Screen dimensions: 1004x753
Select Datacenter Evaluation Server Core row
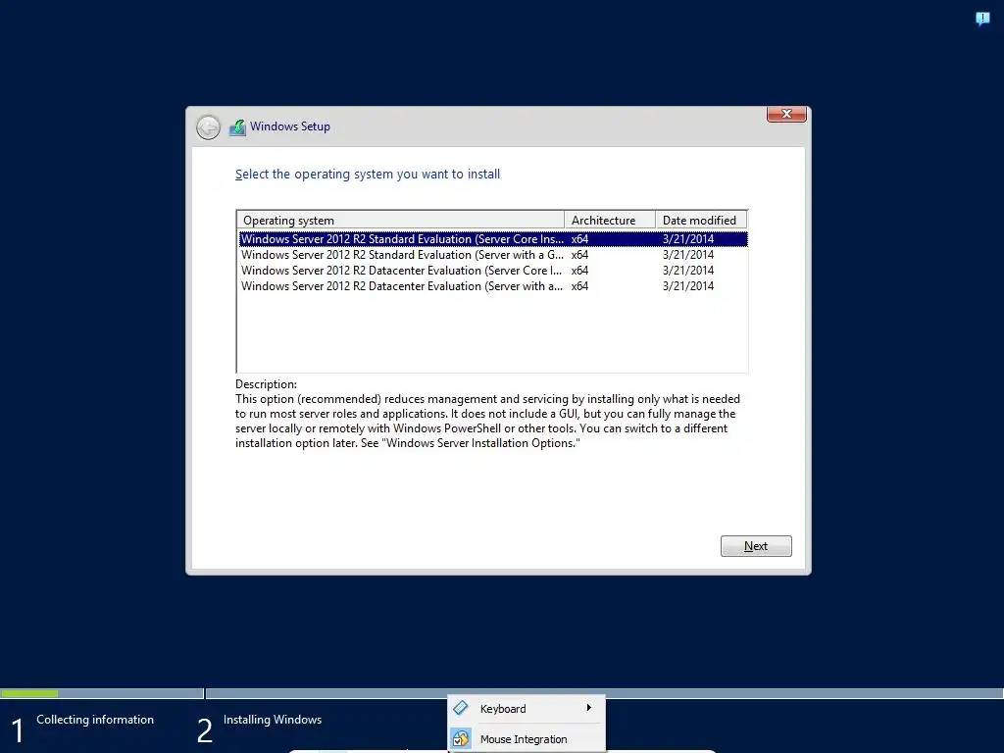tap(492, 271)
